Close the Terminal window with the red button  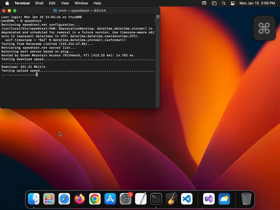click(4, 11)
